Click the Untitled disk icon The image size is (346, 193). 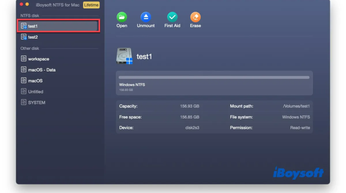coord(23,91)
